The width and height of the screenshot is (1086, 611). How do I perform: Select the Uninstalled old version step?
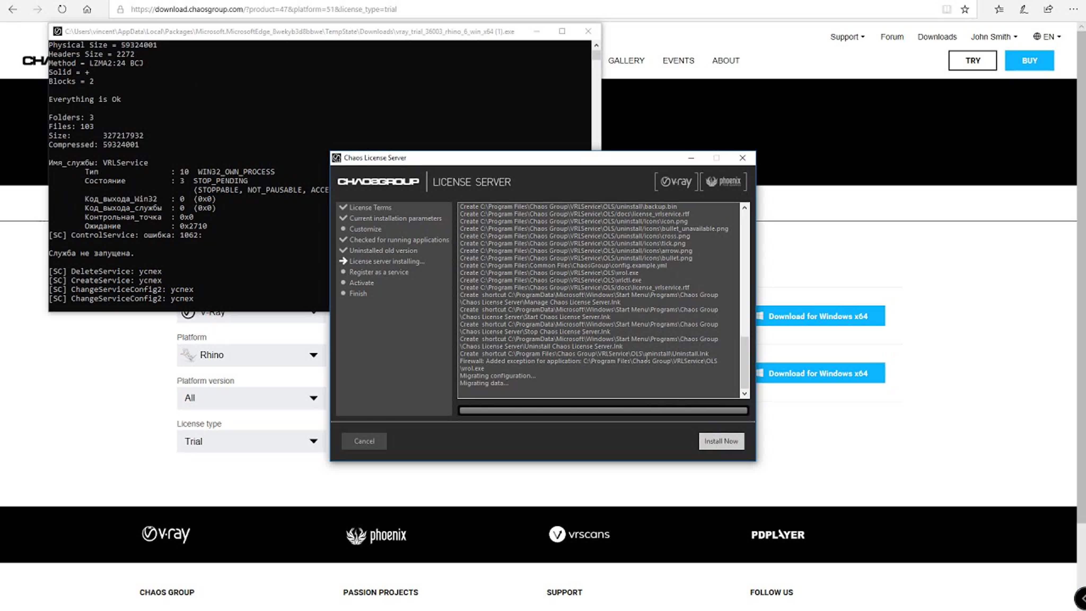click(383, 250)
